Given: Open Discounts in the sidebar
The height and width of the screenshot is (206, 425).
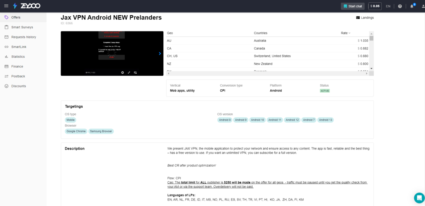Looking at the screenshot, I should (x=23, y=86).
